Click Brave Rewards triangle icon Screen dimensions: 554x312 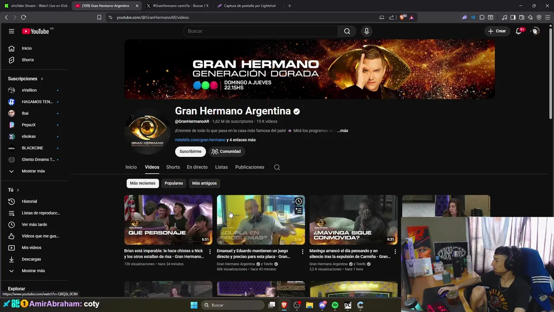pyautogui.click(x=411, y=17)
